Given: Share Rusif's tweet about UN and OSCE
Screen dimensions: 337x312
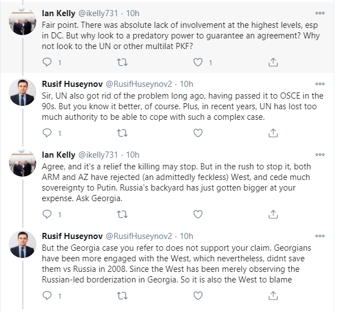Looking at the screenshot, I should 273,134.
